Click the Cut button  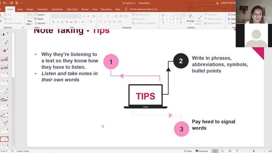point(7,15)
